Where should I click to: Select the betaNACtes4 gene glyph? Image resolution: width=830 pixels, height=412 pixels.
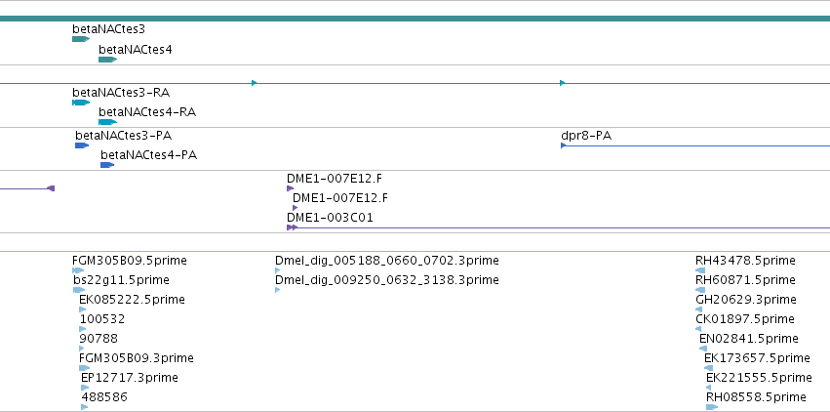point(107,60)
